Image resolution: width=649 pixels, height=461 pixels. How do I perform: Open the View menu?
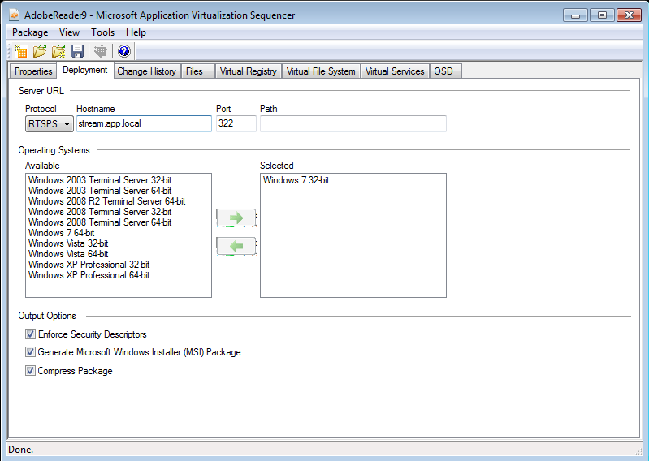[x=69, y=32]
